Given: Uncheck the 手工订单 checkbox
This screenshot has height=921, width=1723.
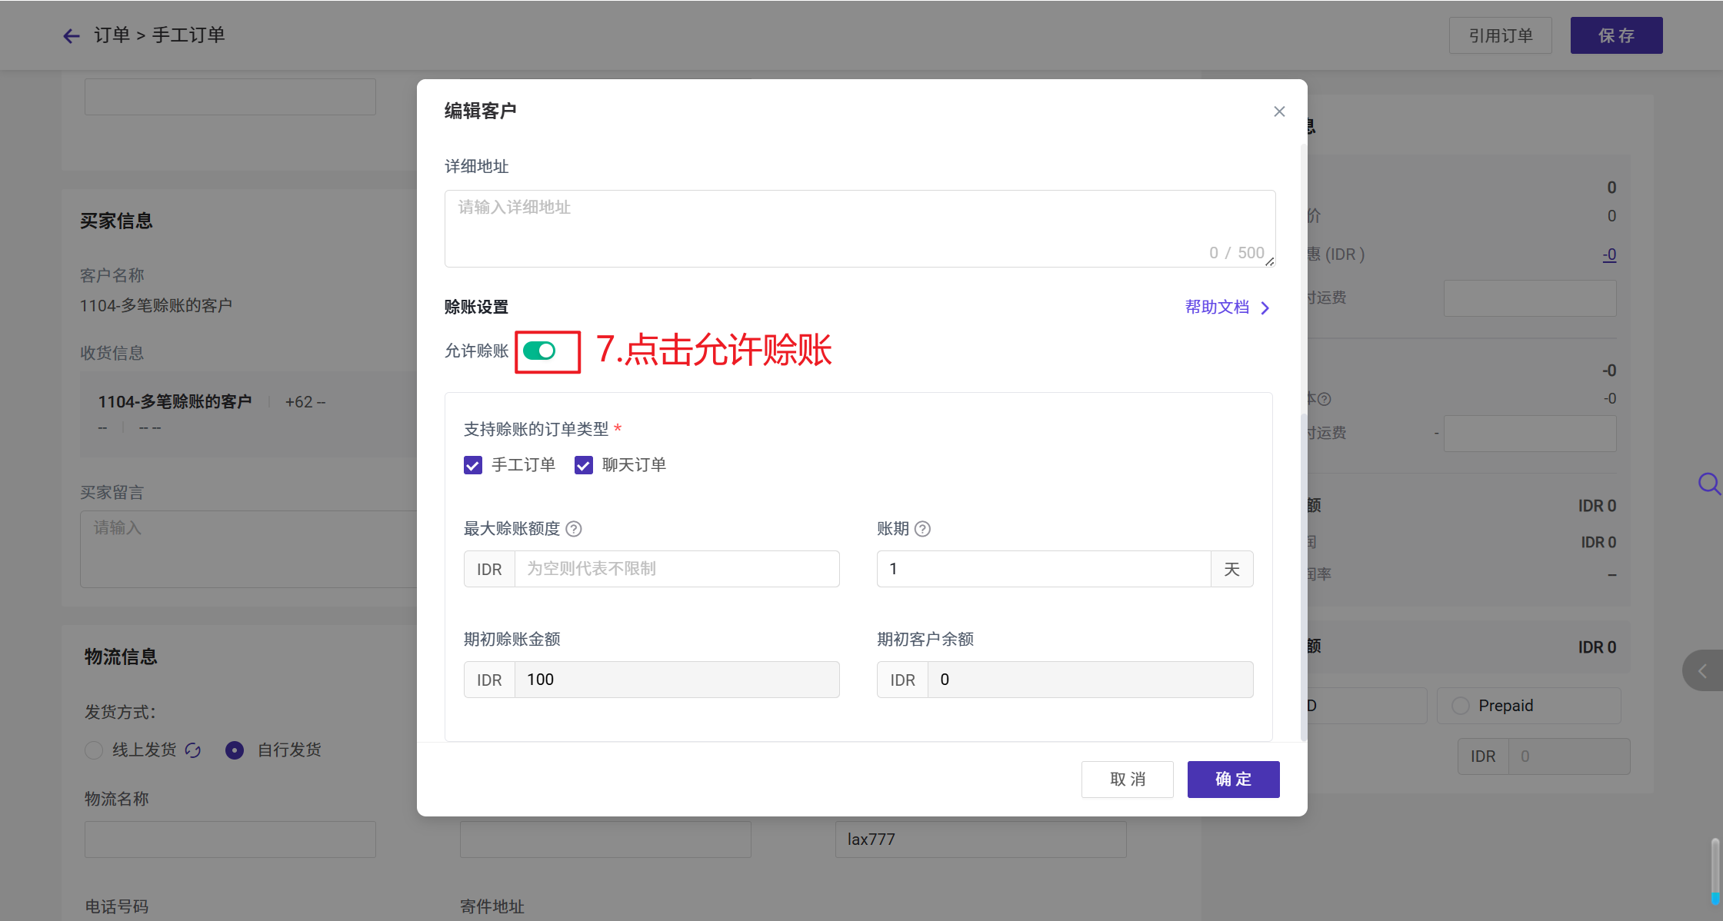Looking at the screenshot, I should (x=473, y=465).
